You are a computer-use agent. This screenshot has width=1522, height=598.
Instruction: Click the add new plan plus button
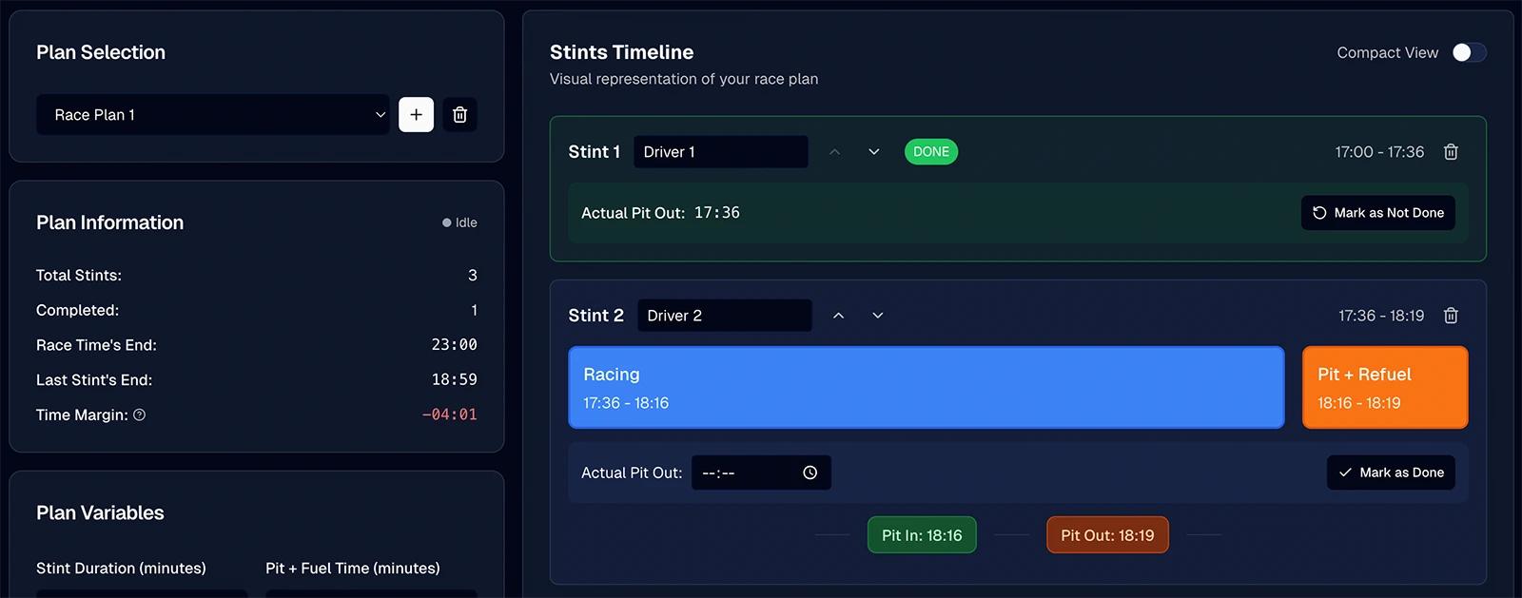click(x=416, y=115)
